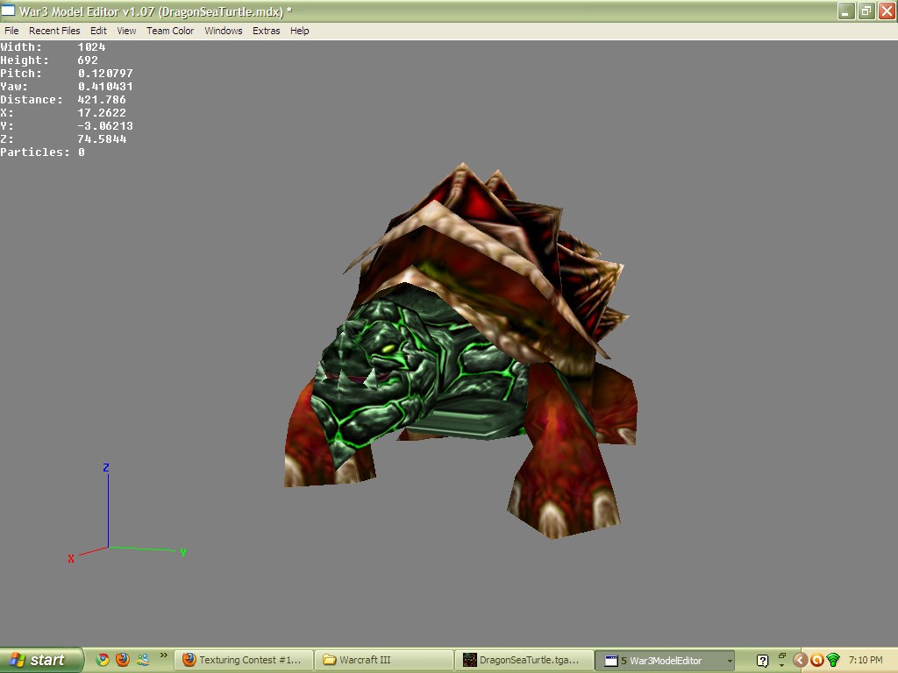
Task: Switch to Texturing Contest Firefox window
Action: point(244,660)
